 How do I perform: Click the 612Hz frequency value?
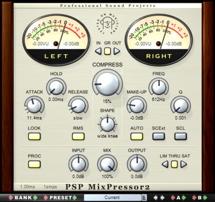pos(158,99)
